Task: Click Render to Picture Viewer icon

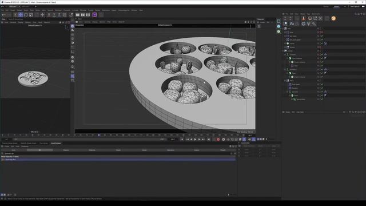Action: click(82, 15)
